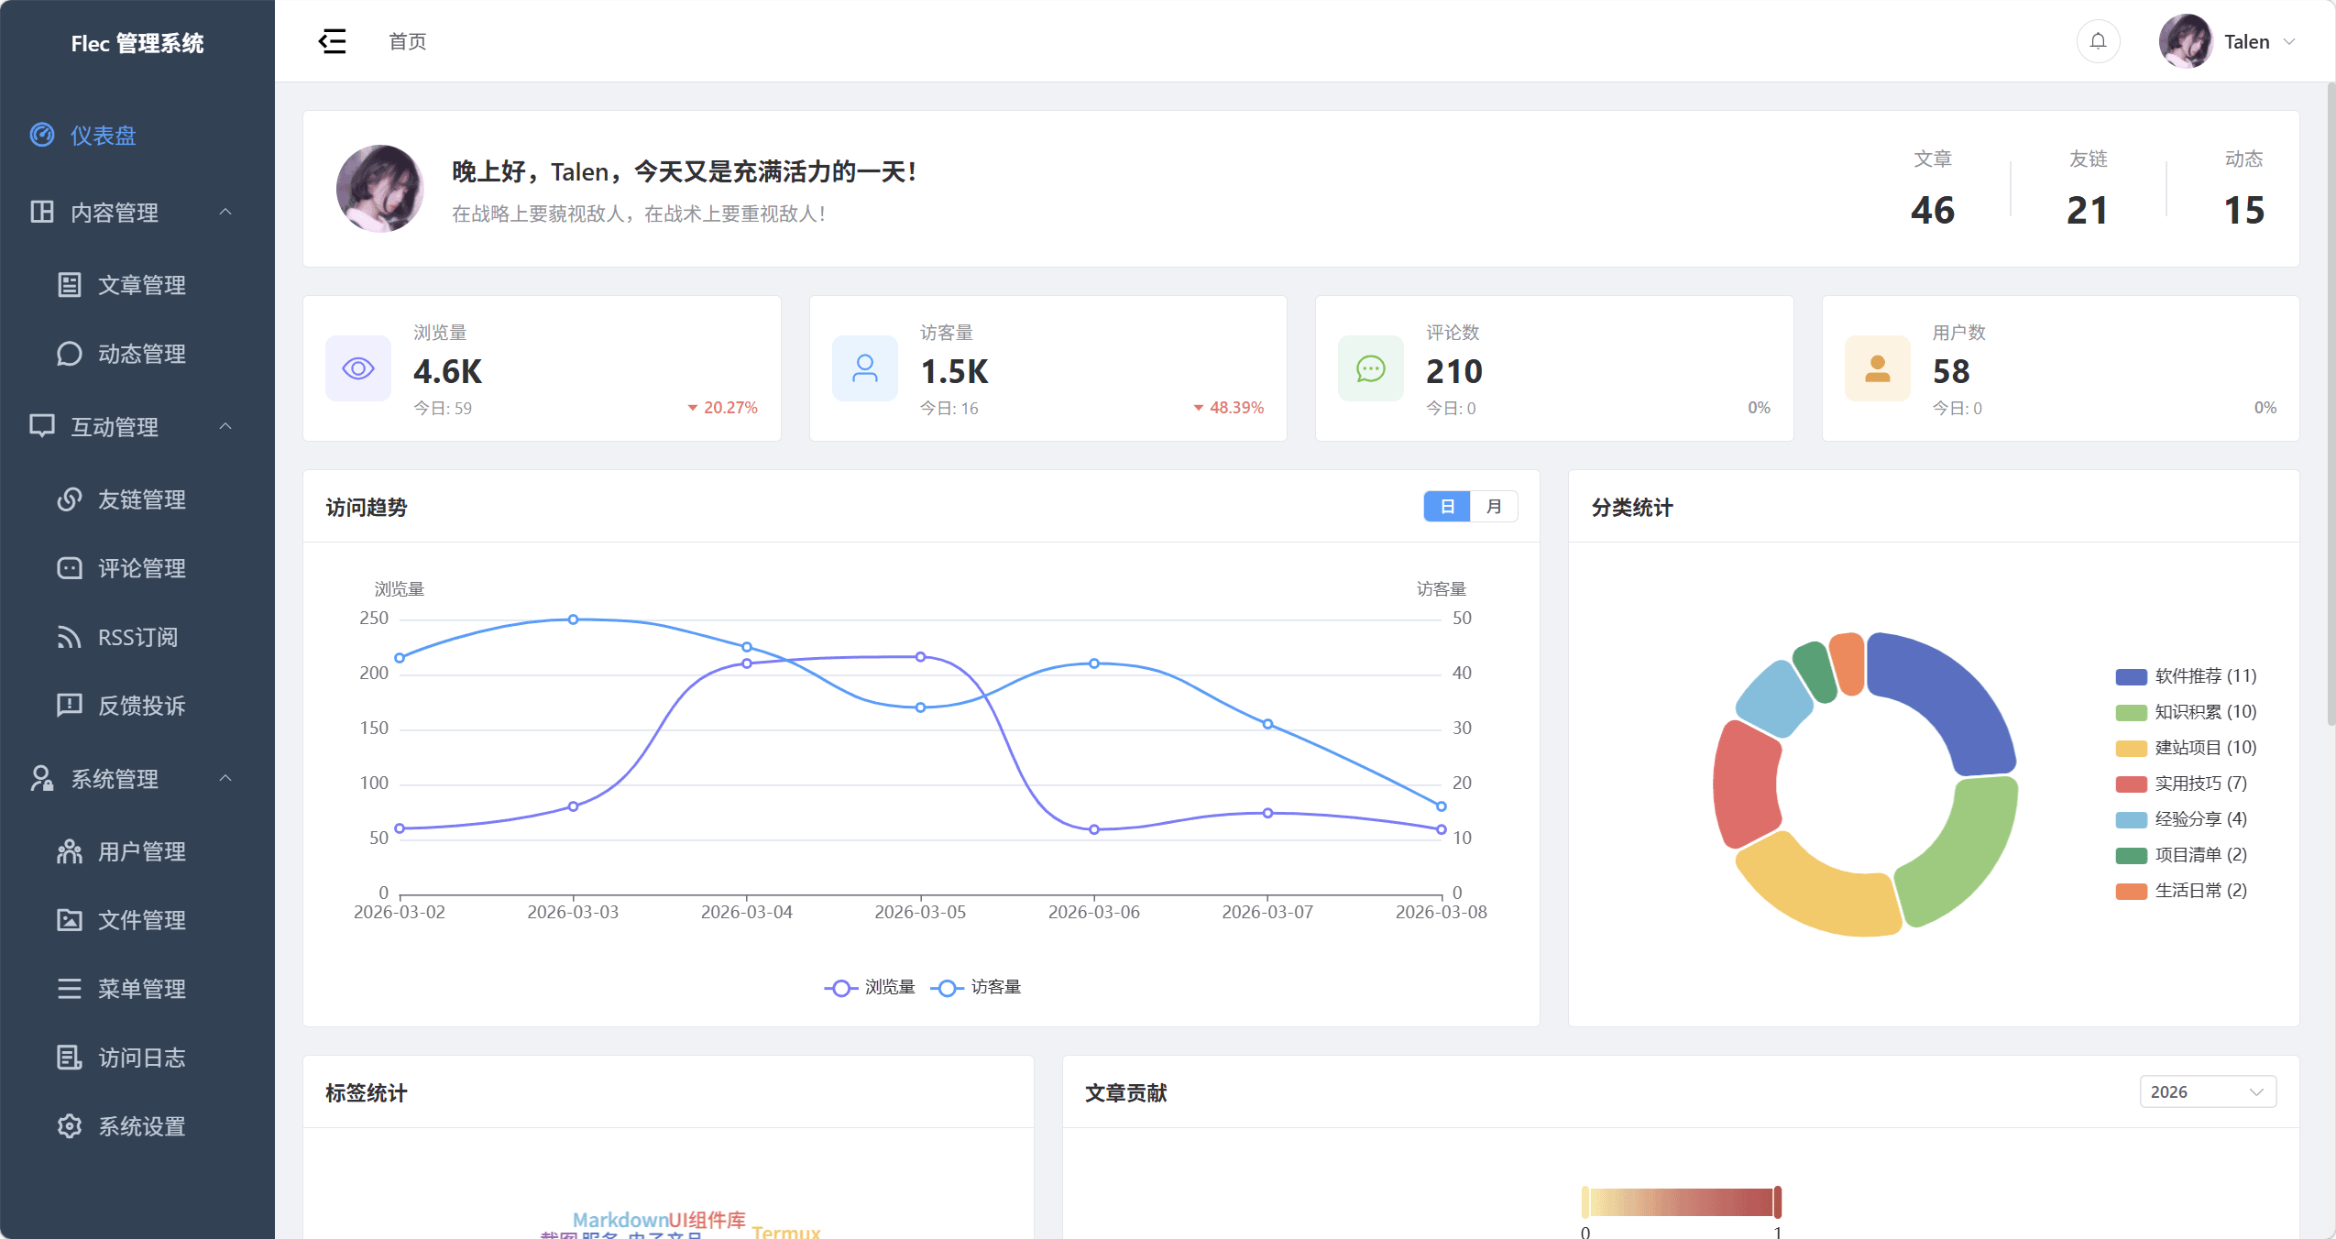Click the 首页 breadcrumb
The width and height of the screenshot is (2336, 1239).
tap(407, 41)
